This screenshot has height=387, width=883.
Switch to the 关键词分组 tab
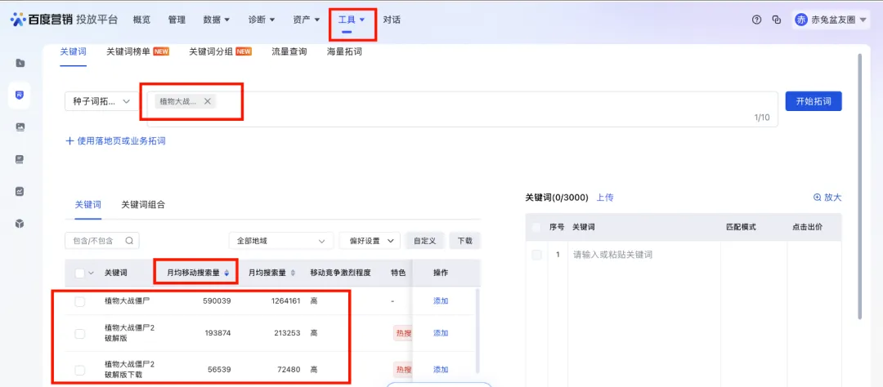coord(211,51)
